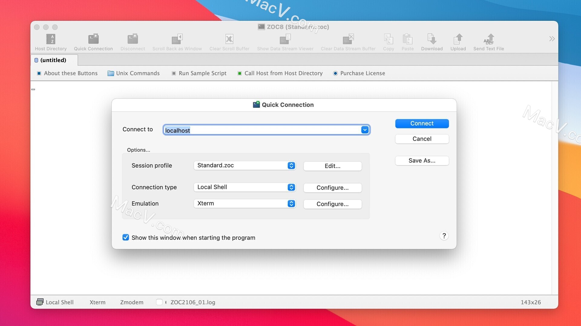This screenshot has width=581, height=326.
Task: Toggle Show this window when starting checkbox
Action: (126, 238)
